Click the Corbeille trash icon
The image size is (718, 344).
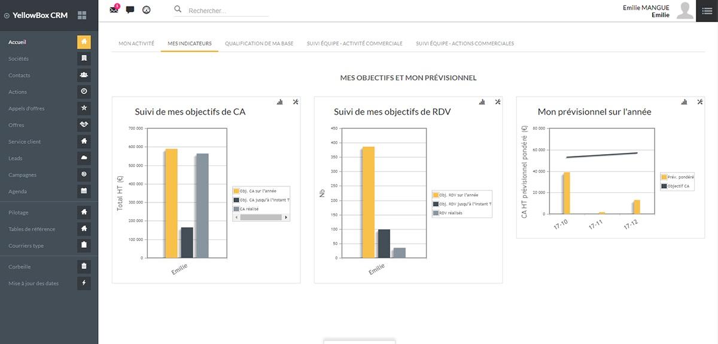click(84, 266)
